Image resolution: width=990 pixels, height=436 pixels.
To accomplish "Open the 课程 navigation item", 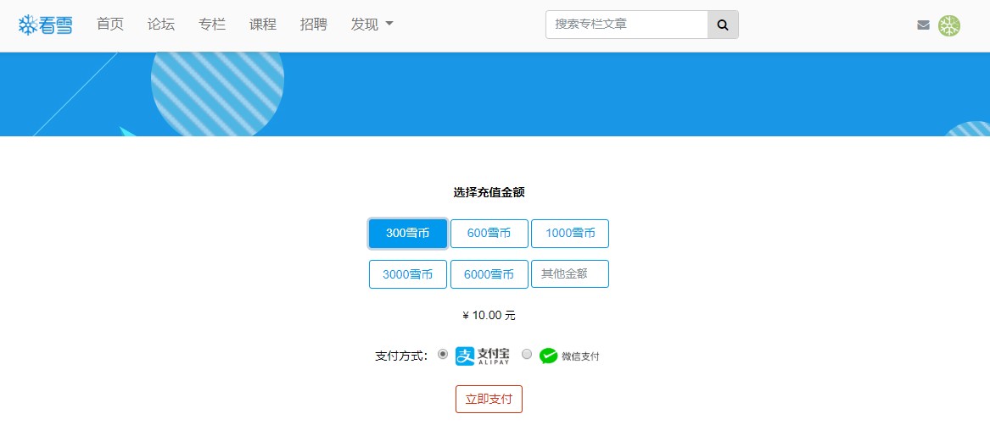I will 263,25.
